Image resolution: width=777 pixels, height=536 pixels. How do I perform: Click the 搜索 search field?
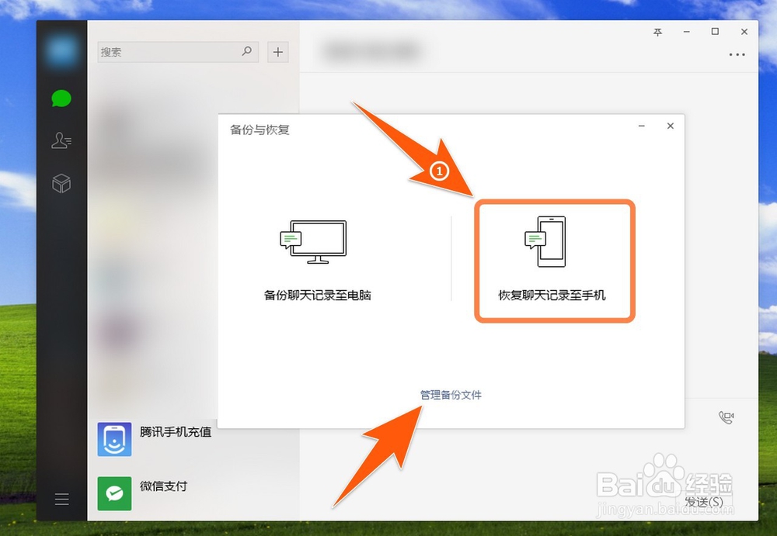pyautogui.click(x=178, y=52)
